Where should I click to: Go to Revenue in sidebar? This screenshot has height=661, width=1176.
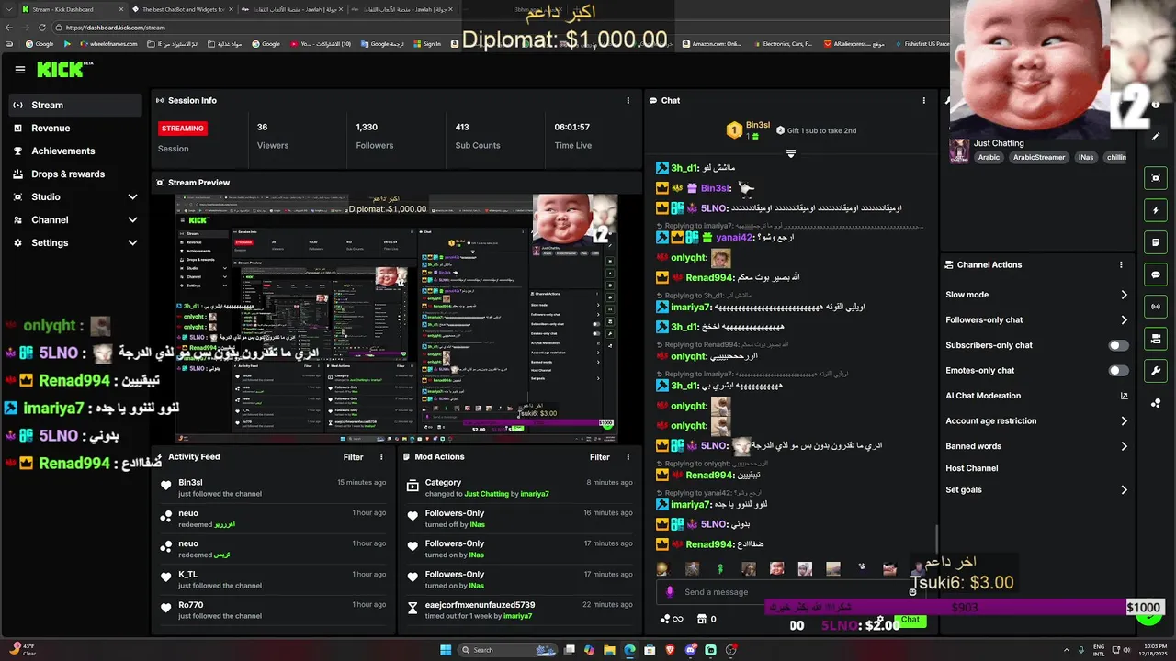(74, 128)
